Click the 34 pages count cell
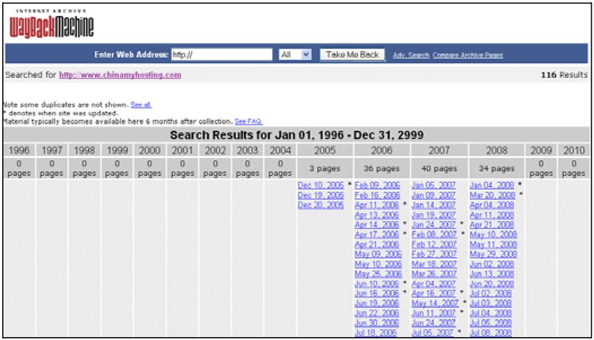Image resolution: width=594 pixels, height=340 pixels. 497,168
